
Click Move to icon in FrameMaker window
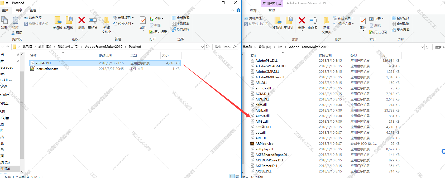(x=277, y=21)
